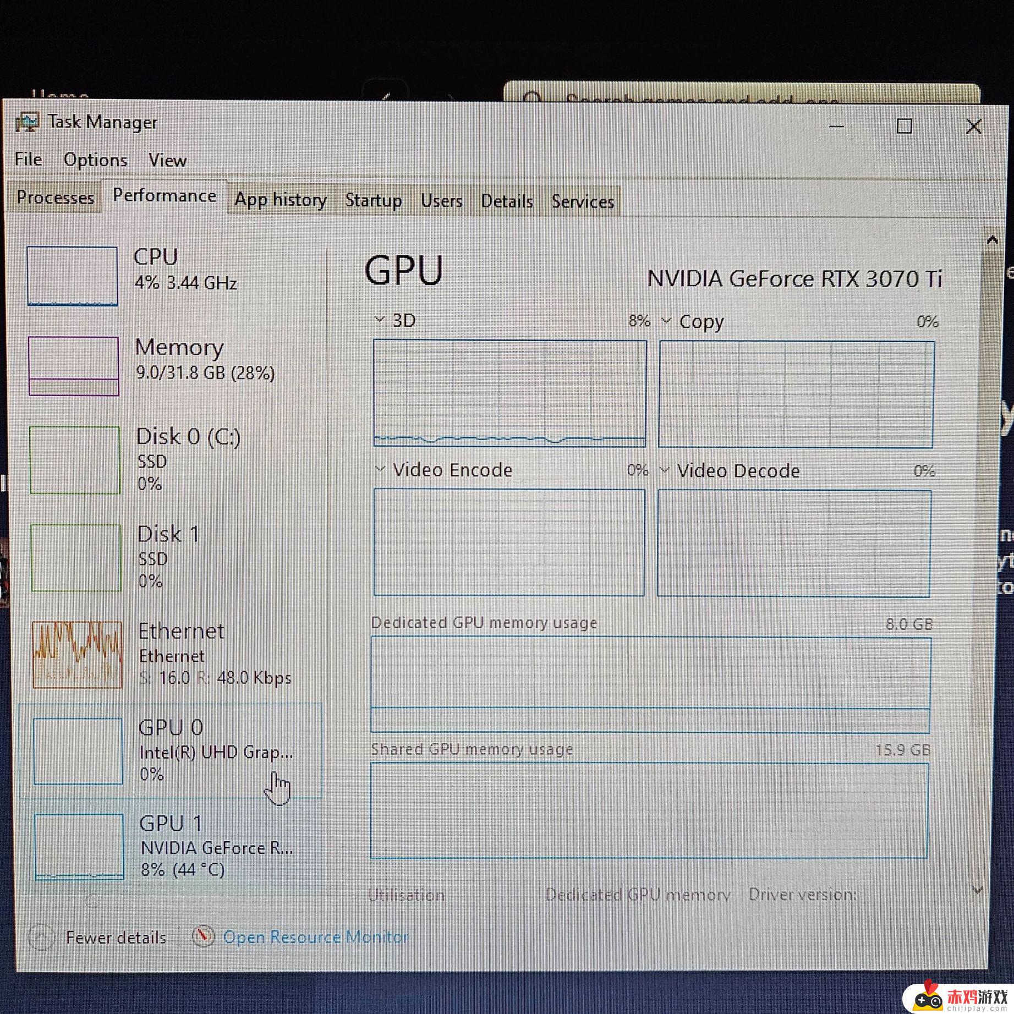This screenshot has height=1014, width=1014.
Task: Select the Disk 1 graph thumbnail
Action: (76, 557)
